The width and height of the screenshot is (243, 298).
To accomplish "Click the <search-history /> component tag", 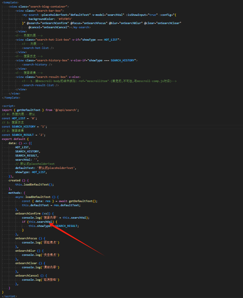I will 37,65.
